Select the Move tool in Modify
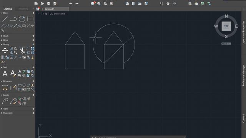Image resolution: width=246 pixels, height=138 pixels. 5,50
